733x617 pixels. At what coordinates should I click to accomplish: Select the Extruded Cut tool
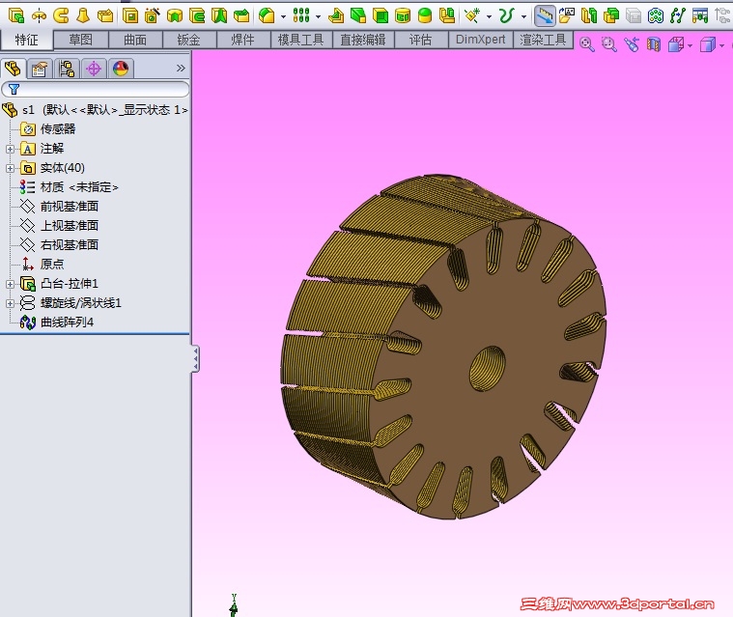130,15
